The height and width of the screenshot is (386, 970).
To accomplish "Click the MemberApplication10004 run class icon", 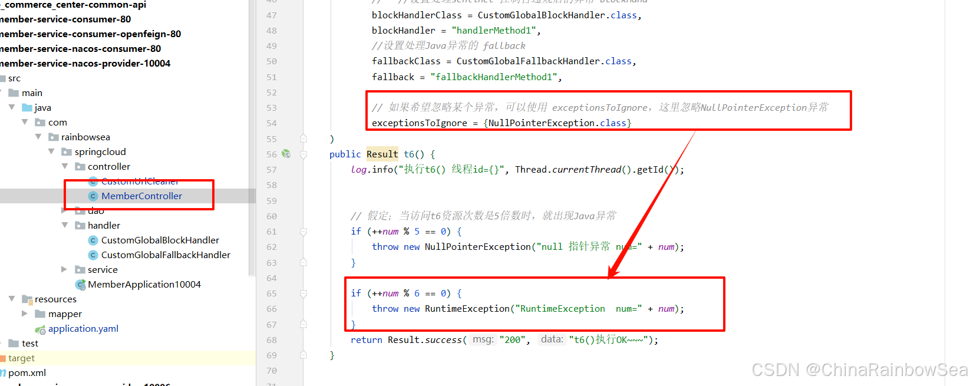I will 81,285.
